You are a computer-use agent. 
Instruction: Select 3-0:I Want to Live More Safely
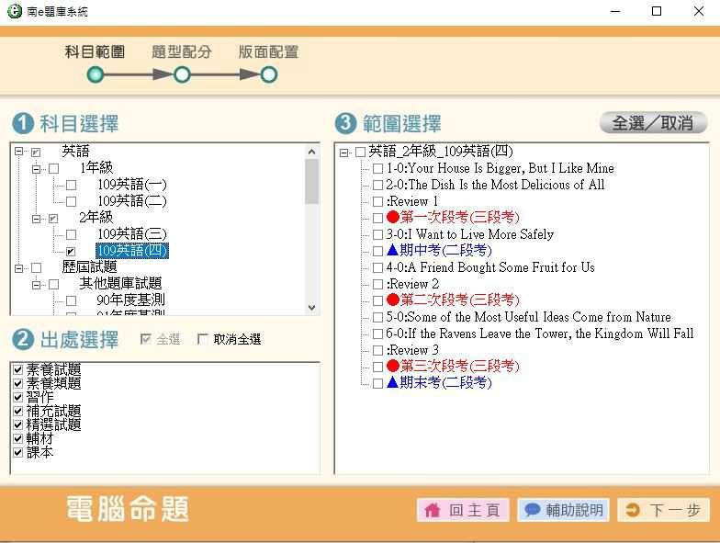click(470, 234)
